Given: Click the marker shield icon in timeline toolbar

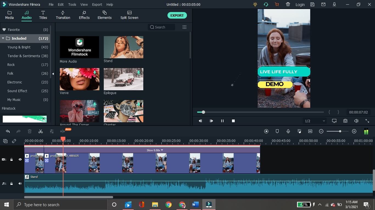Looking at the screenshot, I should (277, 131).
